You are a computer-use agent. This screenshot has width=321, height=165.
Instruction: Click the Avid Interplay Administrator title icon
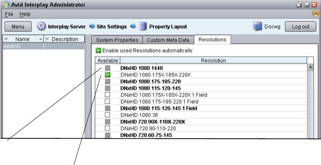(6, 4)
